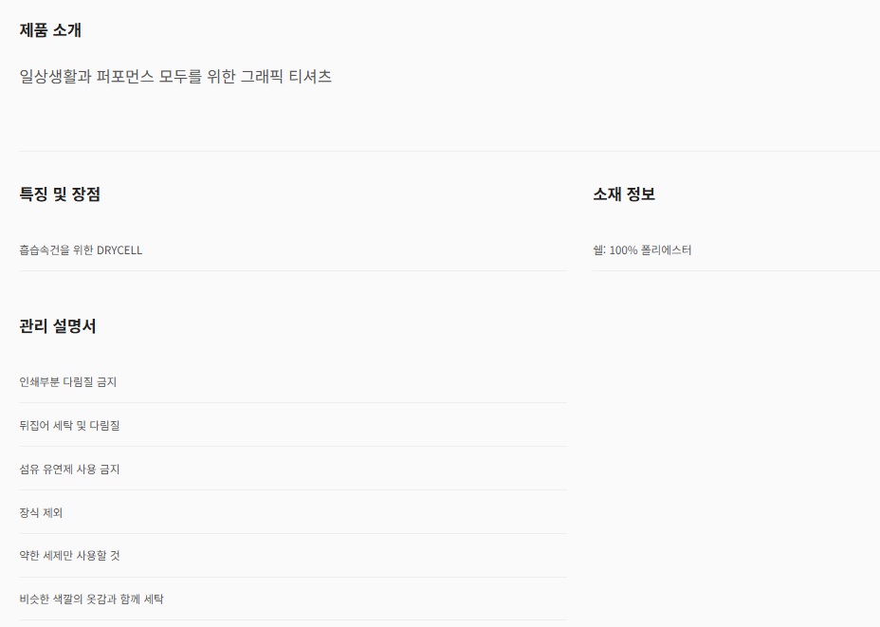Select the 섬유 유연제 사용 금지 item

point(69,469)
